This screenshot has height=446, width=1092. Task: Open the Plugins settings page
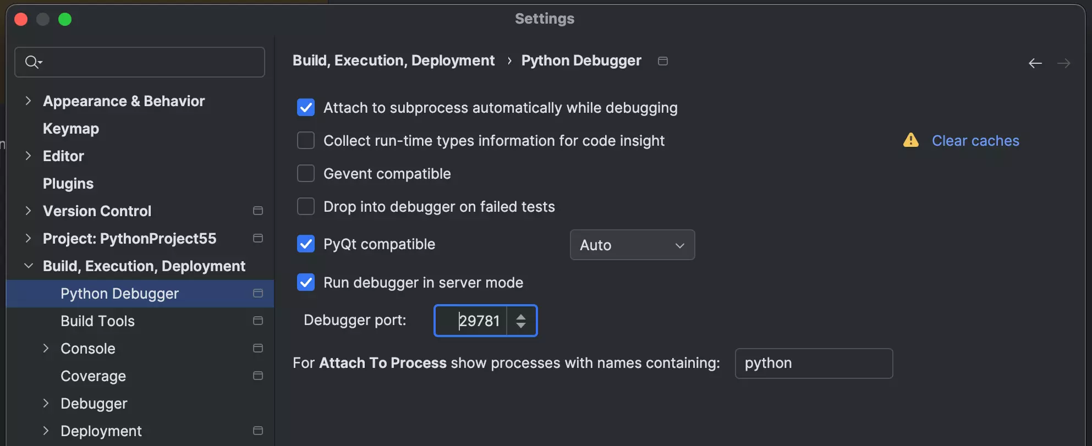(68, 184)
